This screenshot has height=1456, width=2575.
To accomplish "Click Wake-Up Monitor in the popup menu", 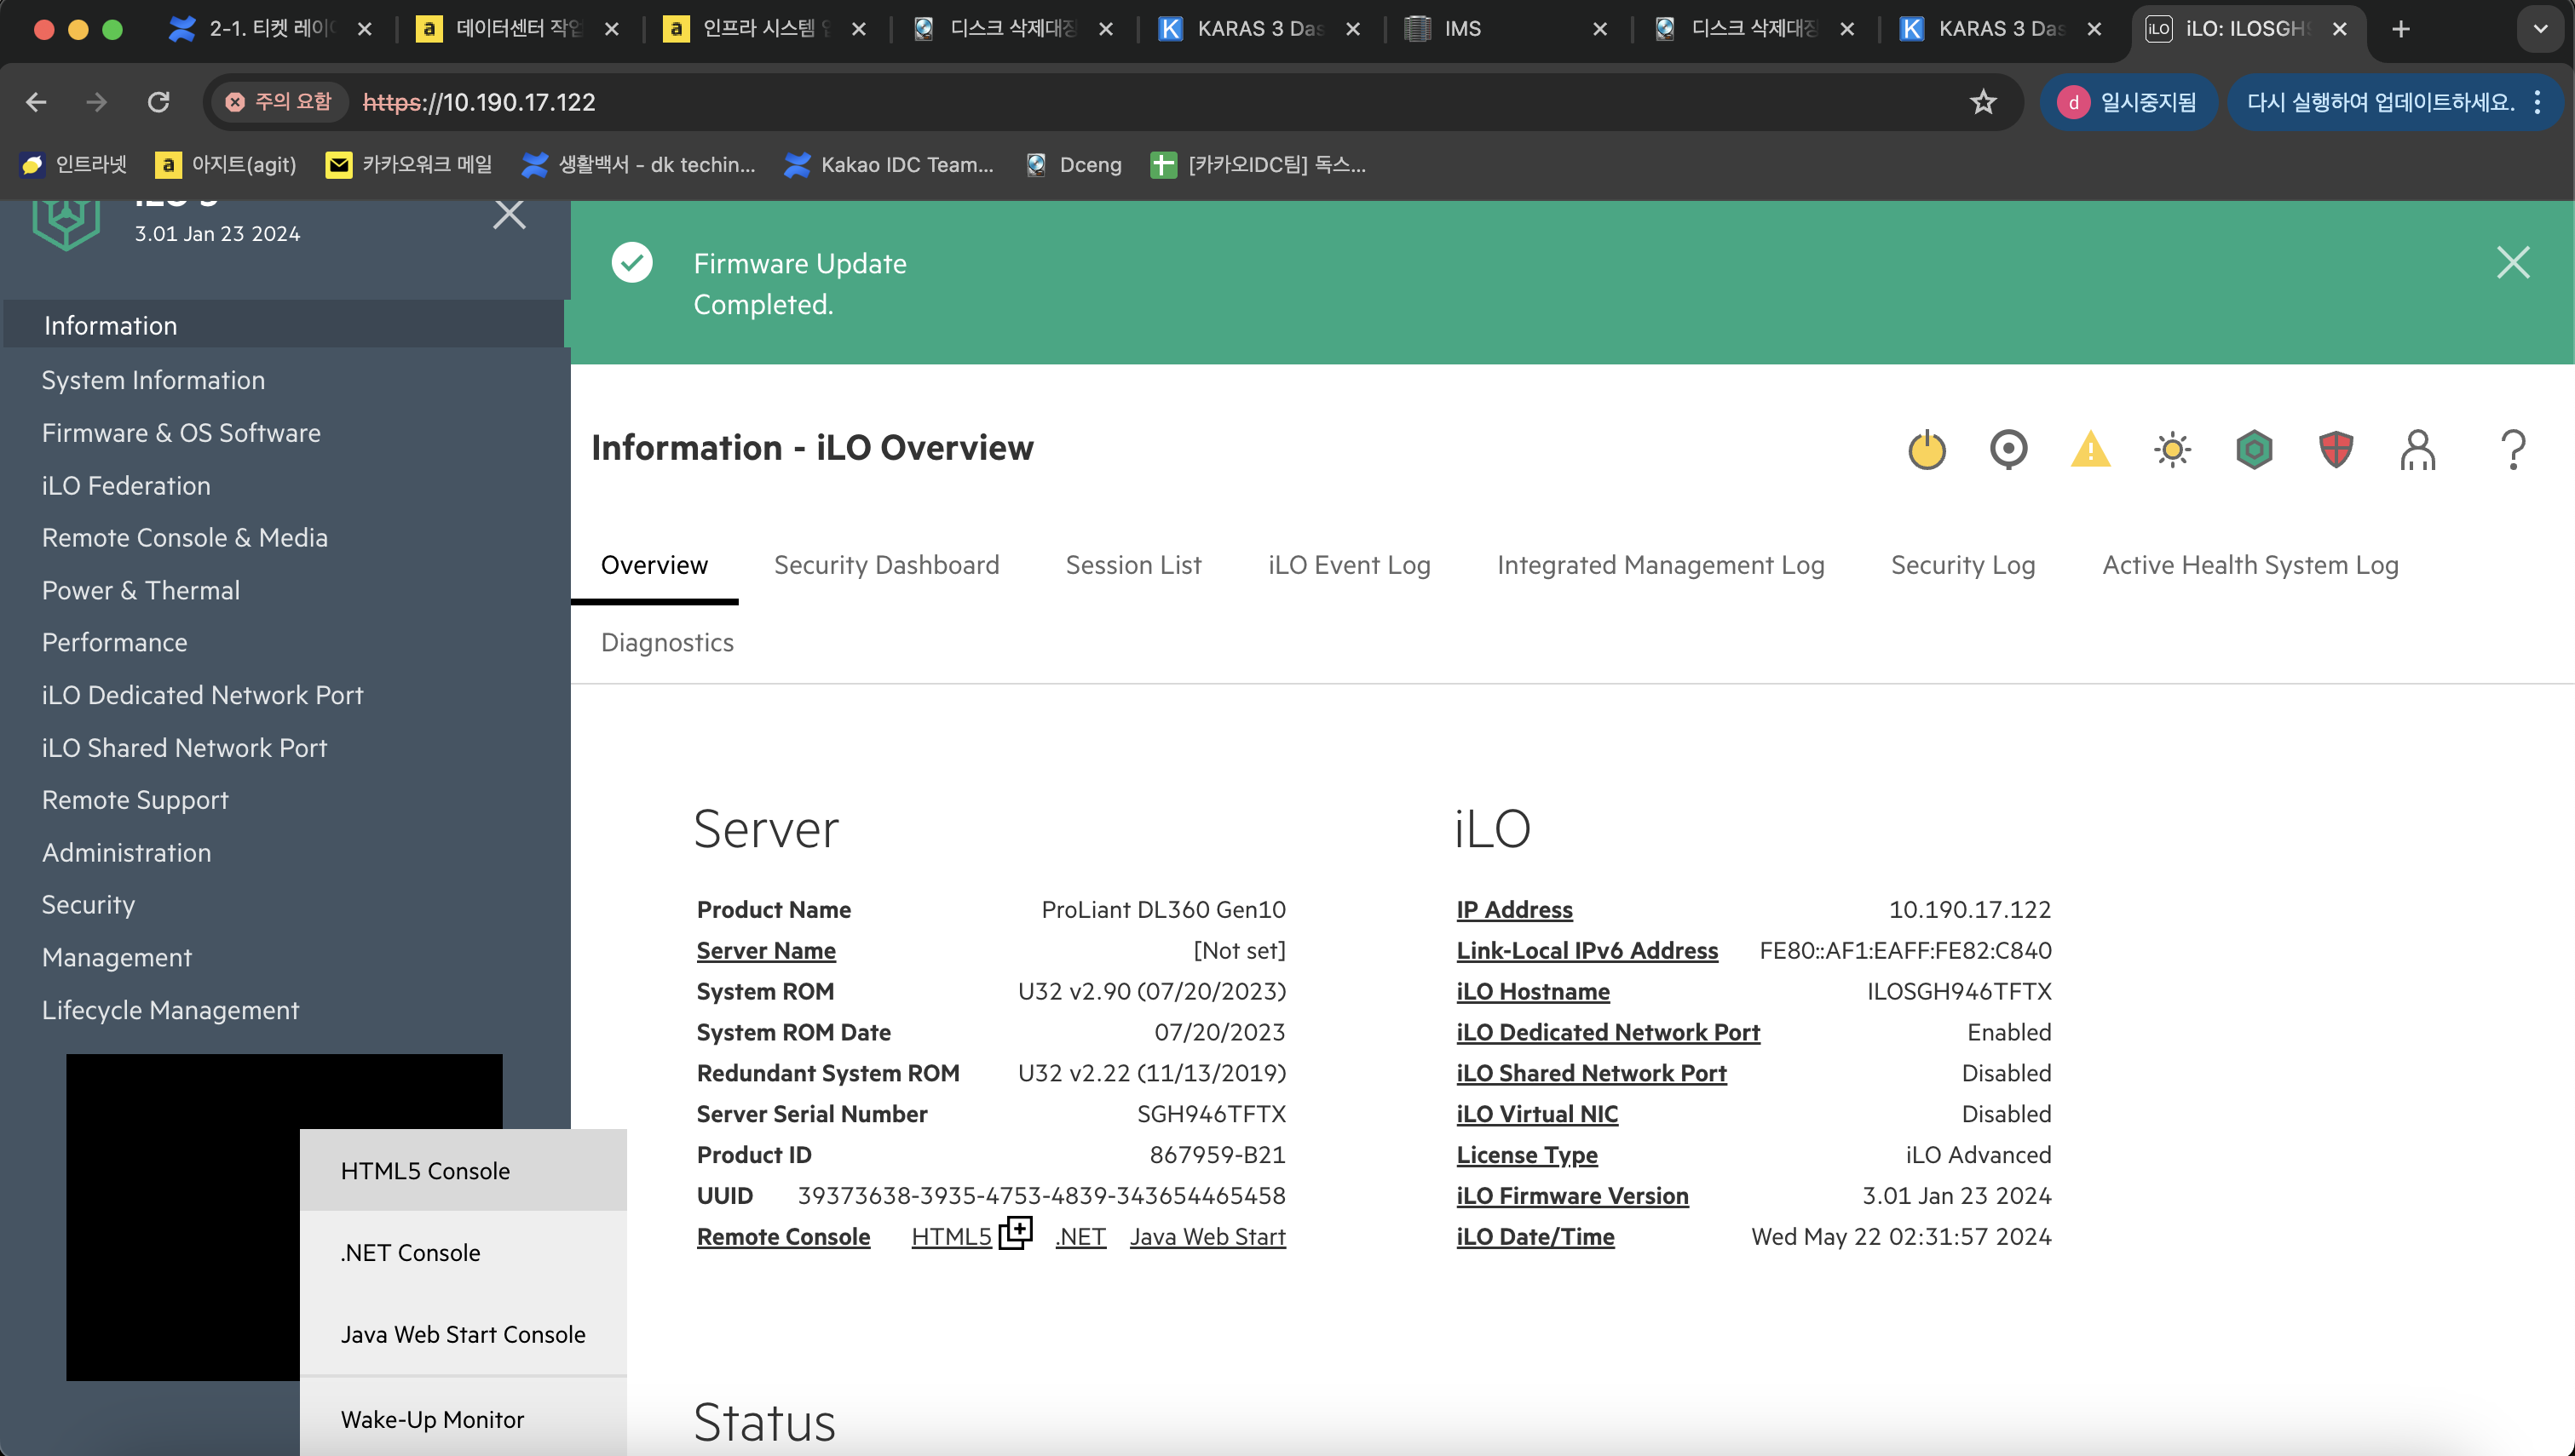I will point(464,1419).
